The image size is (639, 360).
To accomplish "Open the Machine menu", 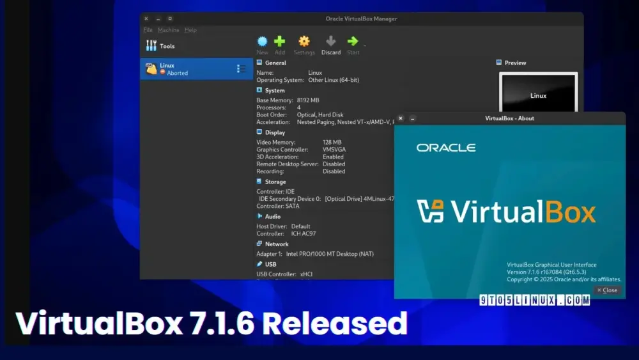I will tap(168, 30).
